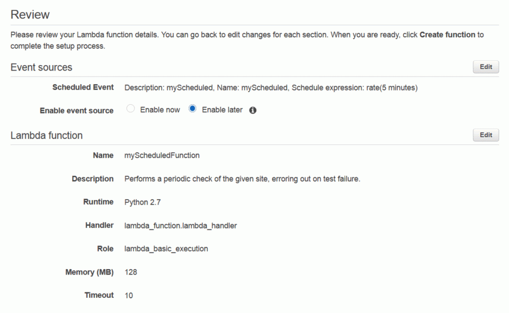This screenshot has width=509, height=313.
Task: Click the Scheduled Event description line
Action: pyautogui.click(x=271, y=87)
